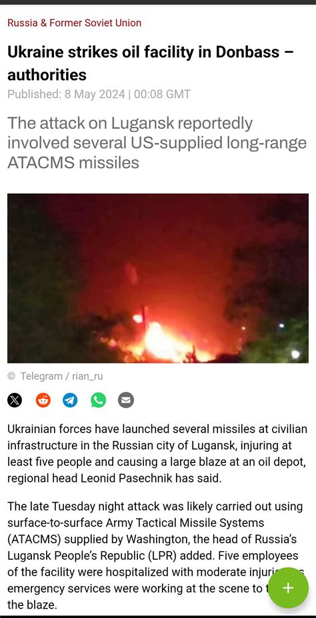The image size is (316, 618).
Task: Open the Russia & Former Soviet Union category
Action: click(75, 23)
